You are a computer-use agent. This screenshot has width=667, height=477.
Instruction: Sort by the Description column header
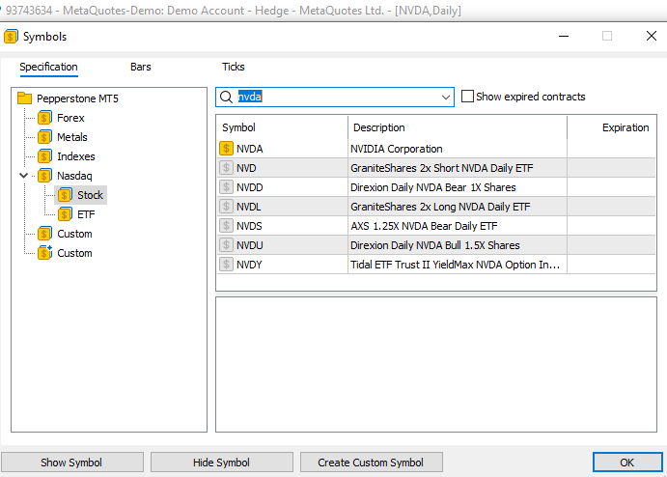[x=458, y=127]
